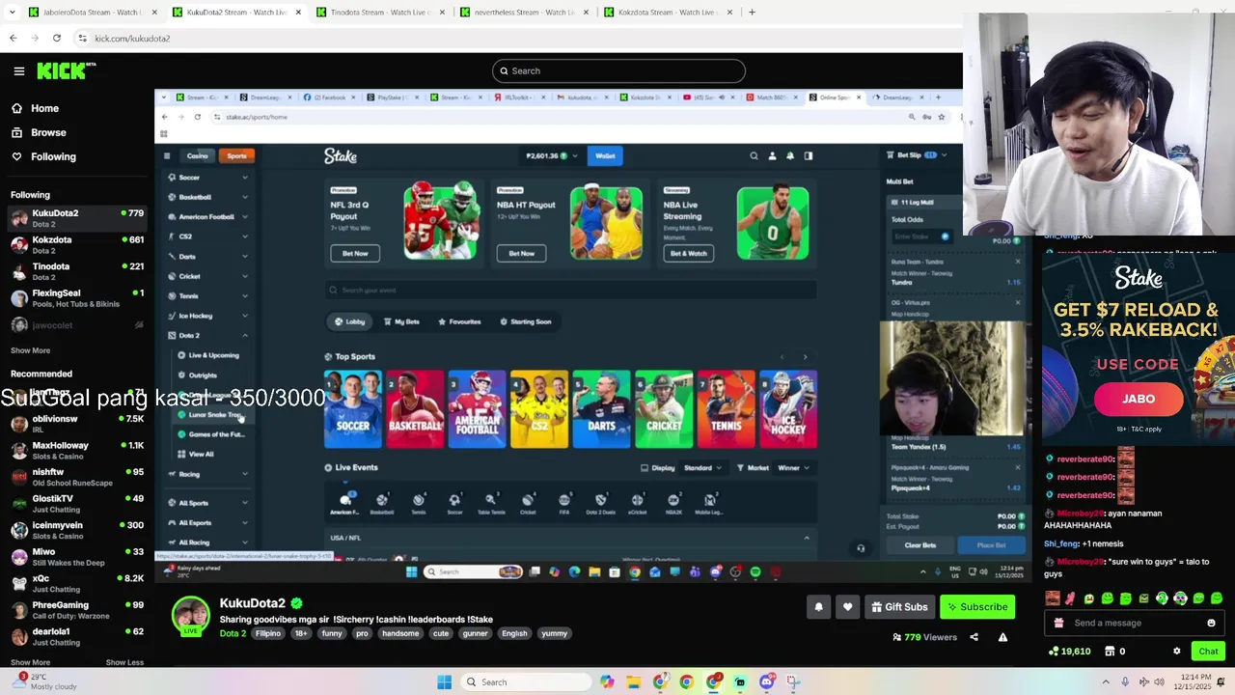
Task: Click the report warning triangle icon
Action: (1002, 637)
